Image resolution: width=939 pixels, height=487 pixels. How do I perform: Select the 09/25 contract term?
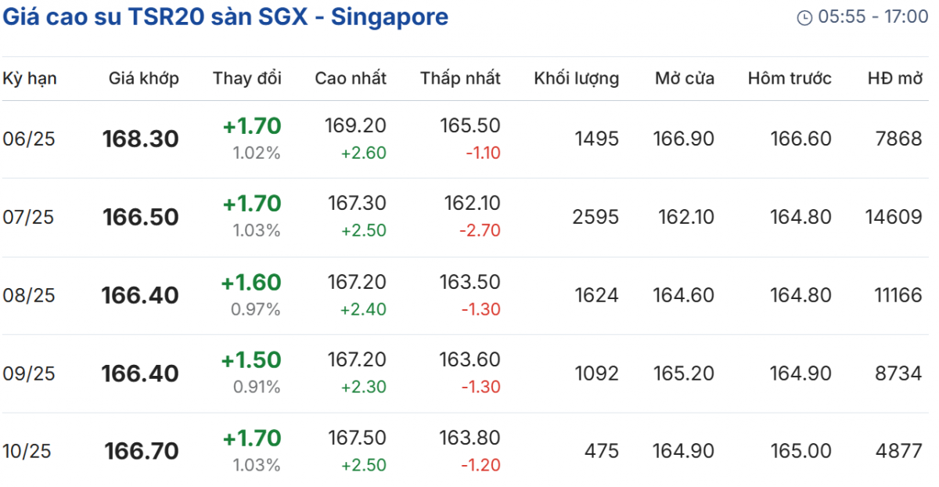coord(28,373)
